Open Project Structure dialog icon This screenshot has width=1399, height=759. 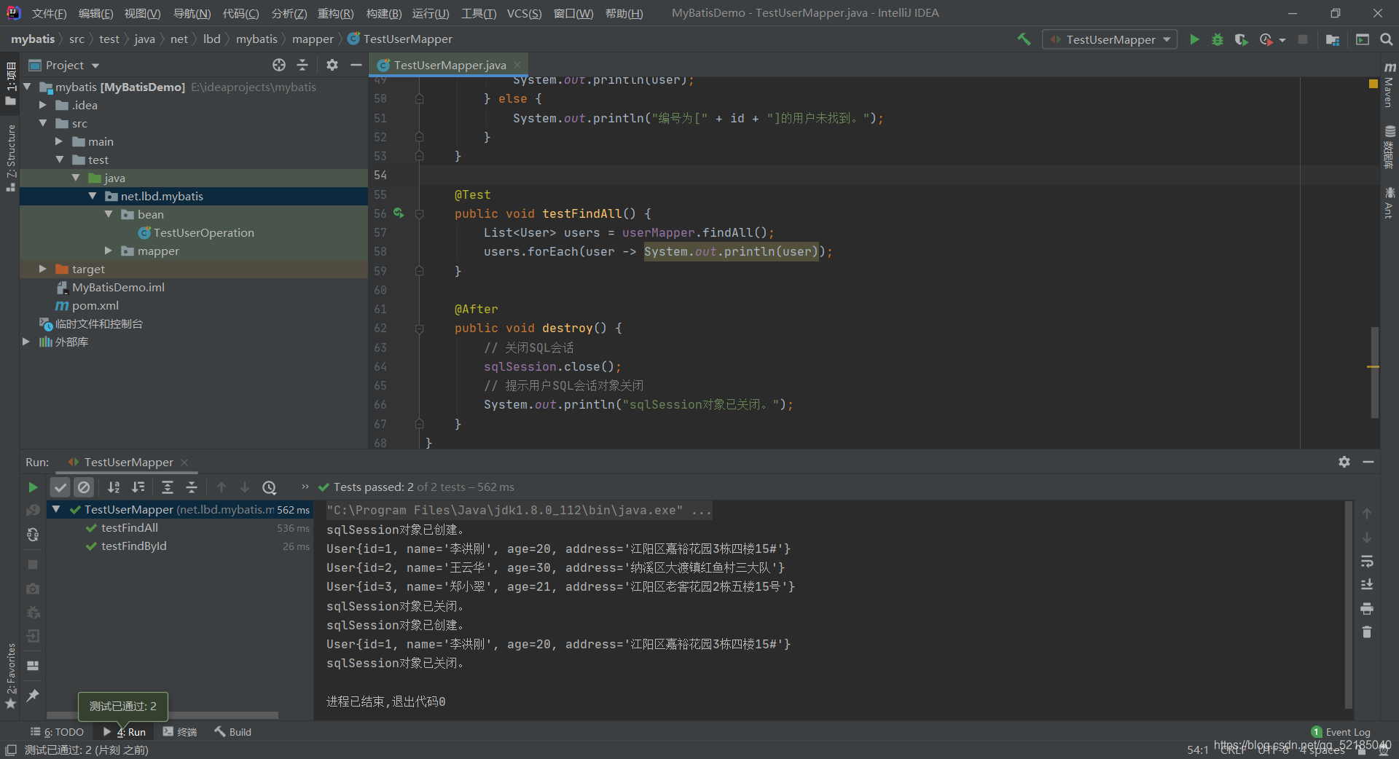1333,39
